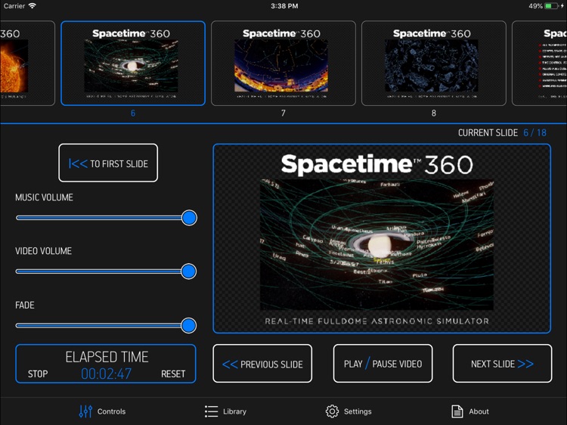Viewport: 567px width, 425px height.
Task: Click the Video Volume slider handle
Action: coord(189,271)
